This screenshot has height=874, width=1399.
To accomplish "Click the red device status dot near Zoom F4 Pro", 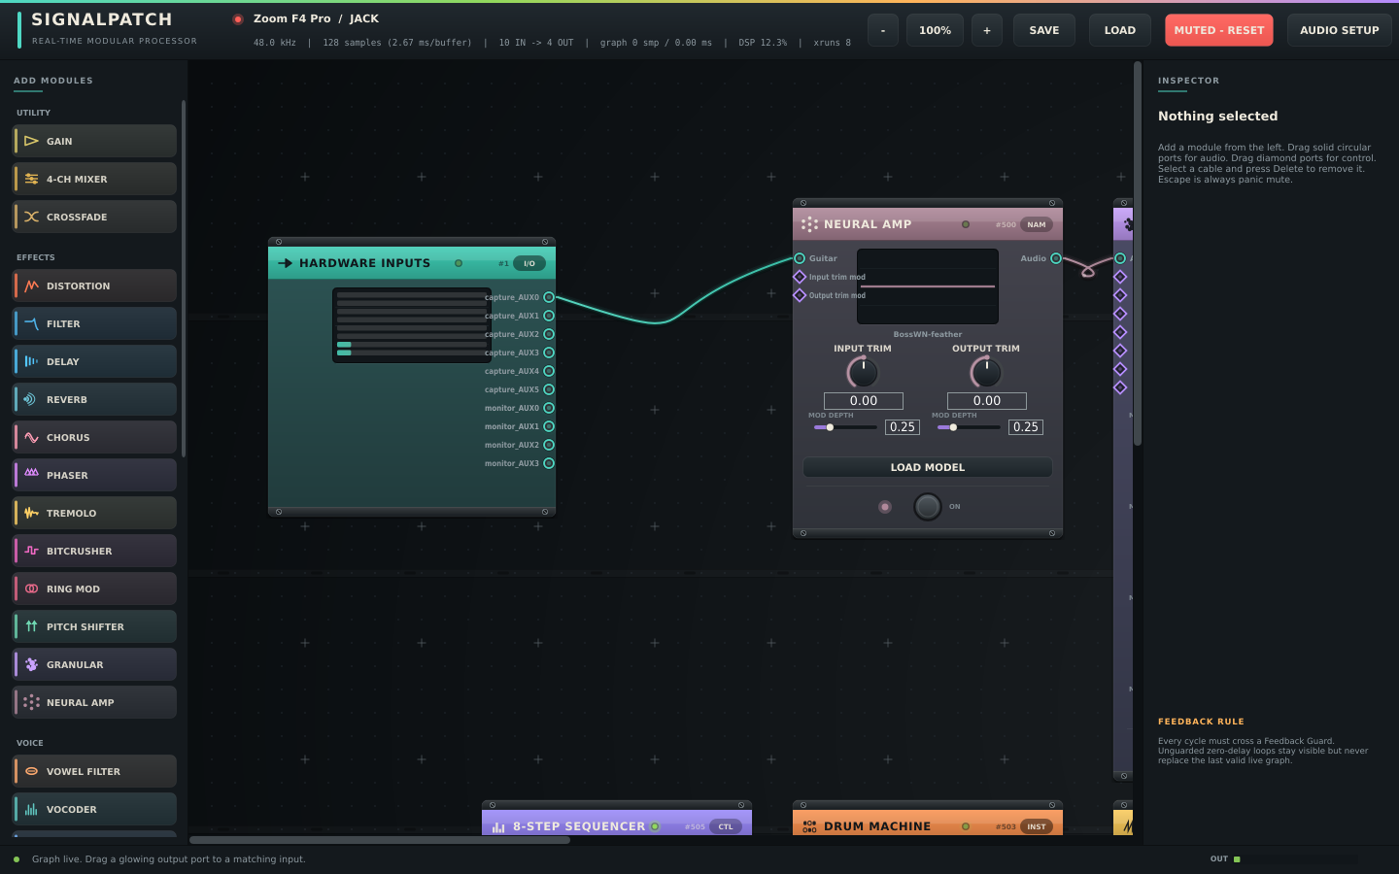I will point(238,19).
